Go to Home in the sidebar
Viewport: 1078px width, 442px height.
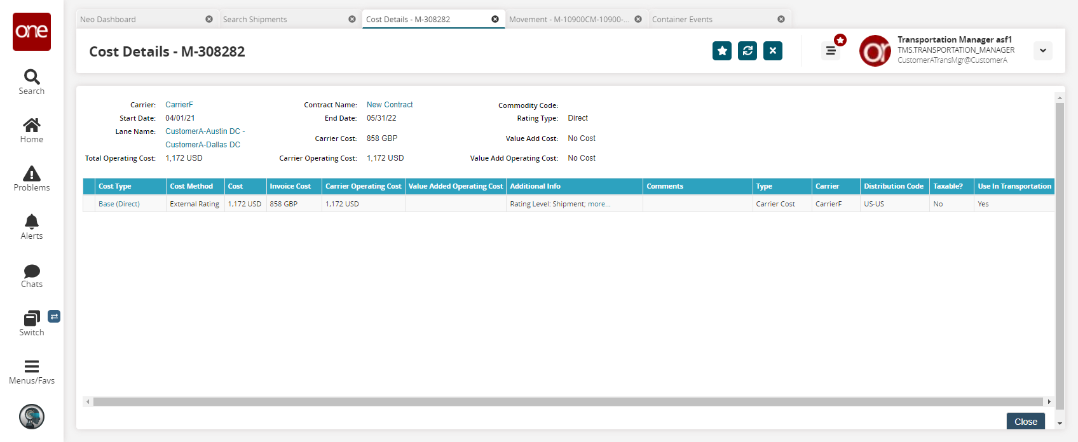coord(32,125)
